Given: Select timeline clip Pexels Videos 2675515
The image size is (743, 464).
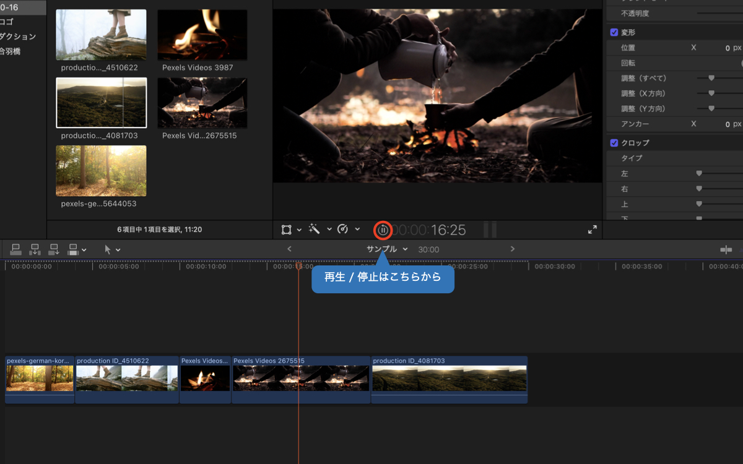Looking at the screenshot, I should tap(302, 379).
